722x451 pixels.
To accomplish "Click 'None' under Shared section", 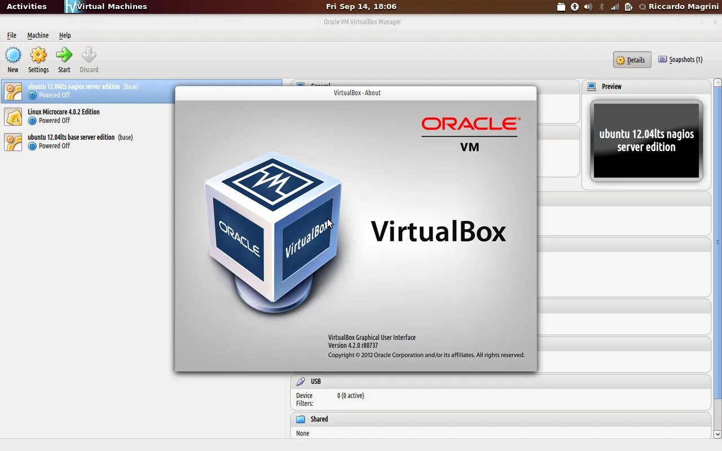I will (303, 434).
